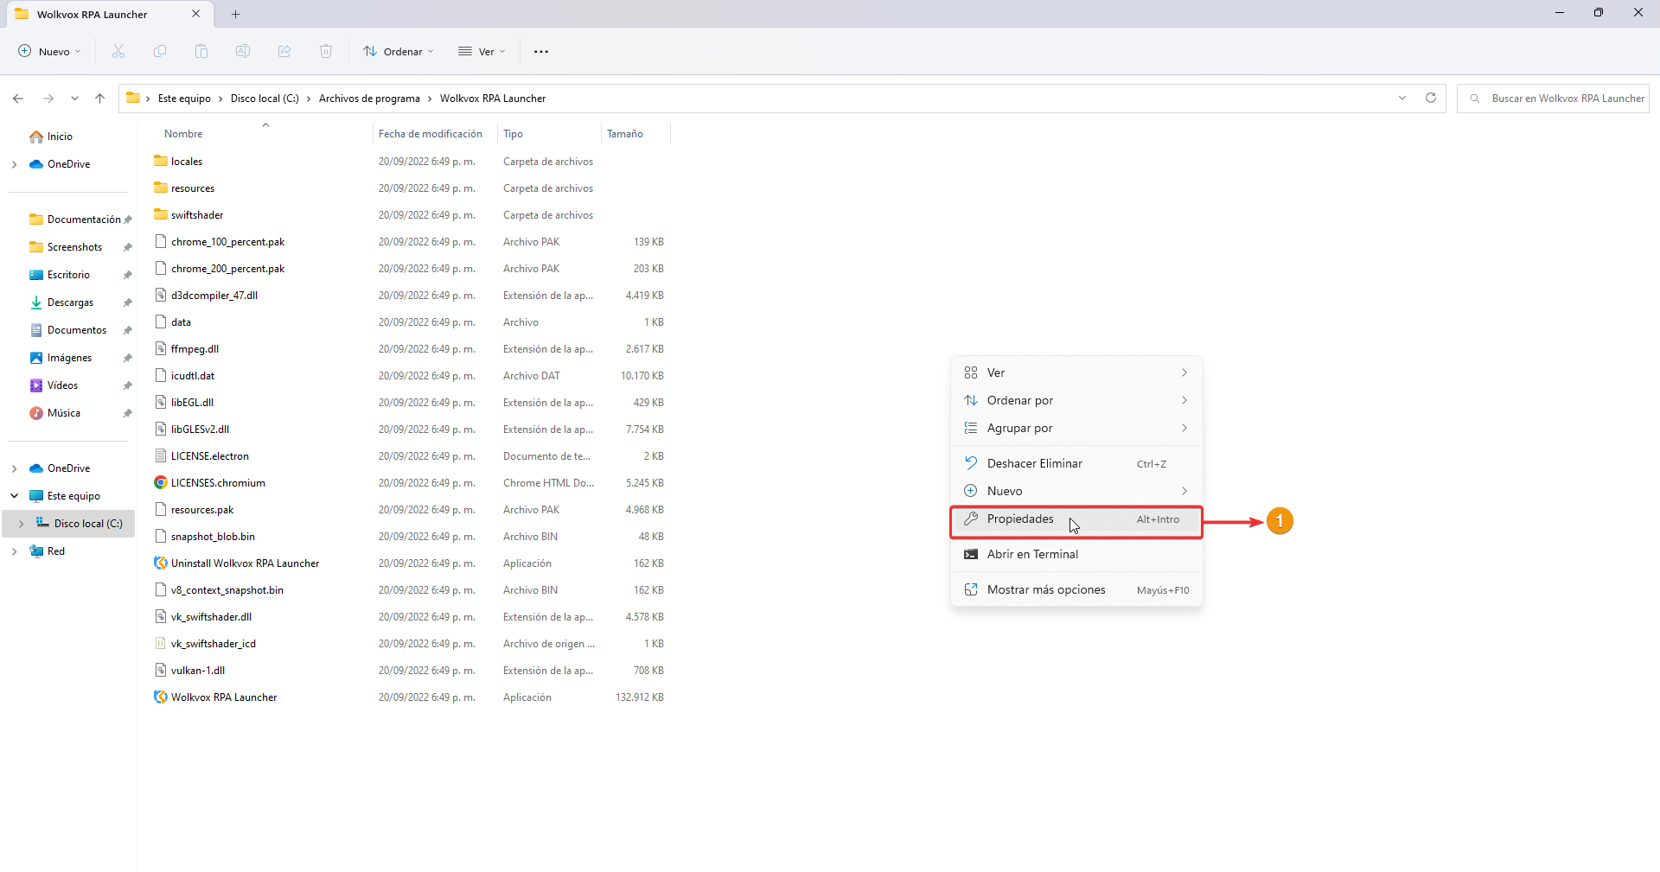Viewport: 1660px width, 872px height.
Task: Go back with the left arrow
Action: 18,99
